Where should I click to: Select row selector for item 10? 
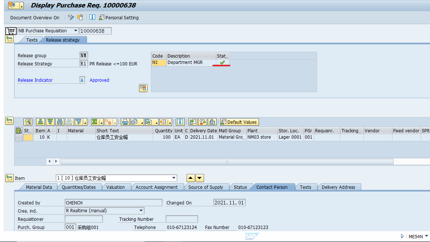[19, 137]
